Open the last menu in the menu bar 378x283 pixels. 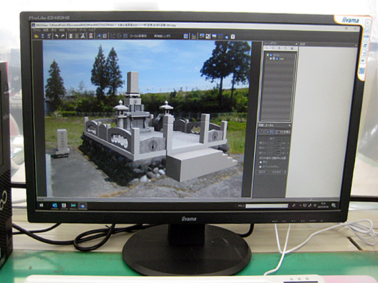(x=93, y=30)
